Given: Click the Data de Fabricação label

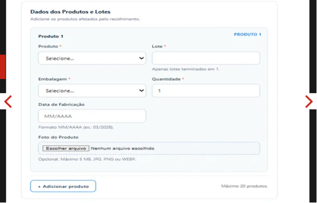Looking at the screenshot, I should (61, 105).
